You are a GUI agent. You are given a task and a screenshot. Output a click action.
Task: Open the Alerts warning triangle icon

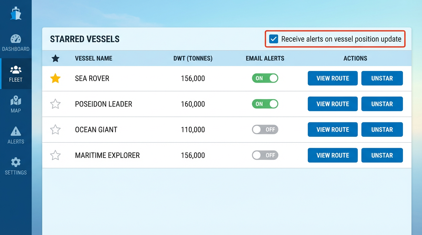tap(16, 132)
